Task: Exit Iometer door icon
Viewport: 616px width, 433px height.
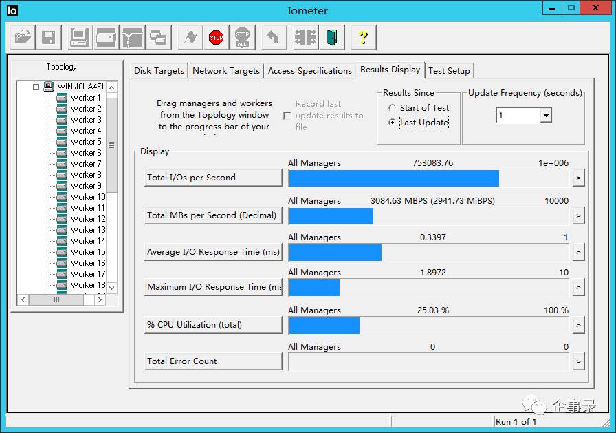Action: tap(332, 38)
